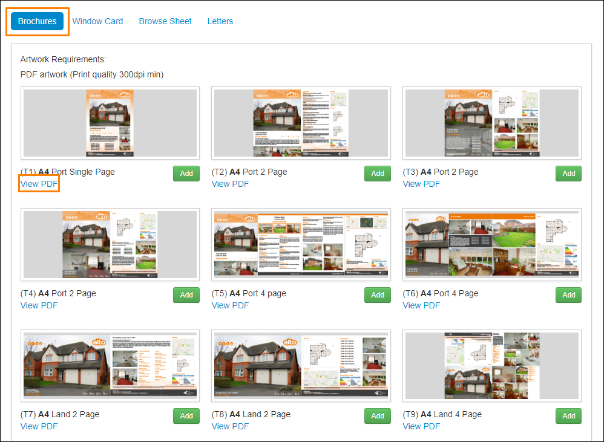
Task: View PDF for T1 template
Action: [39, 184]
